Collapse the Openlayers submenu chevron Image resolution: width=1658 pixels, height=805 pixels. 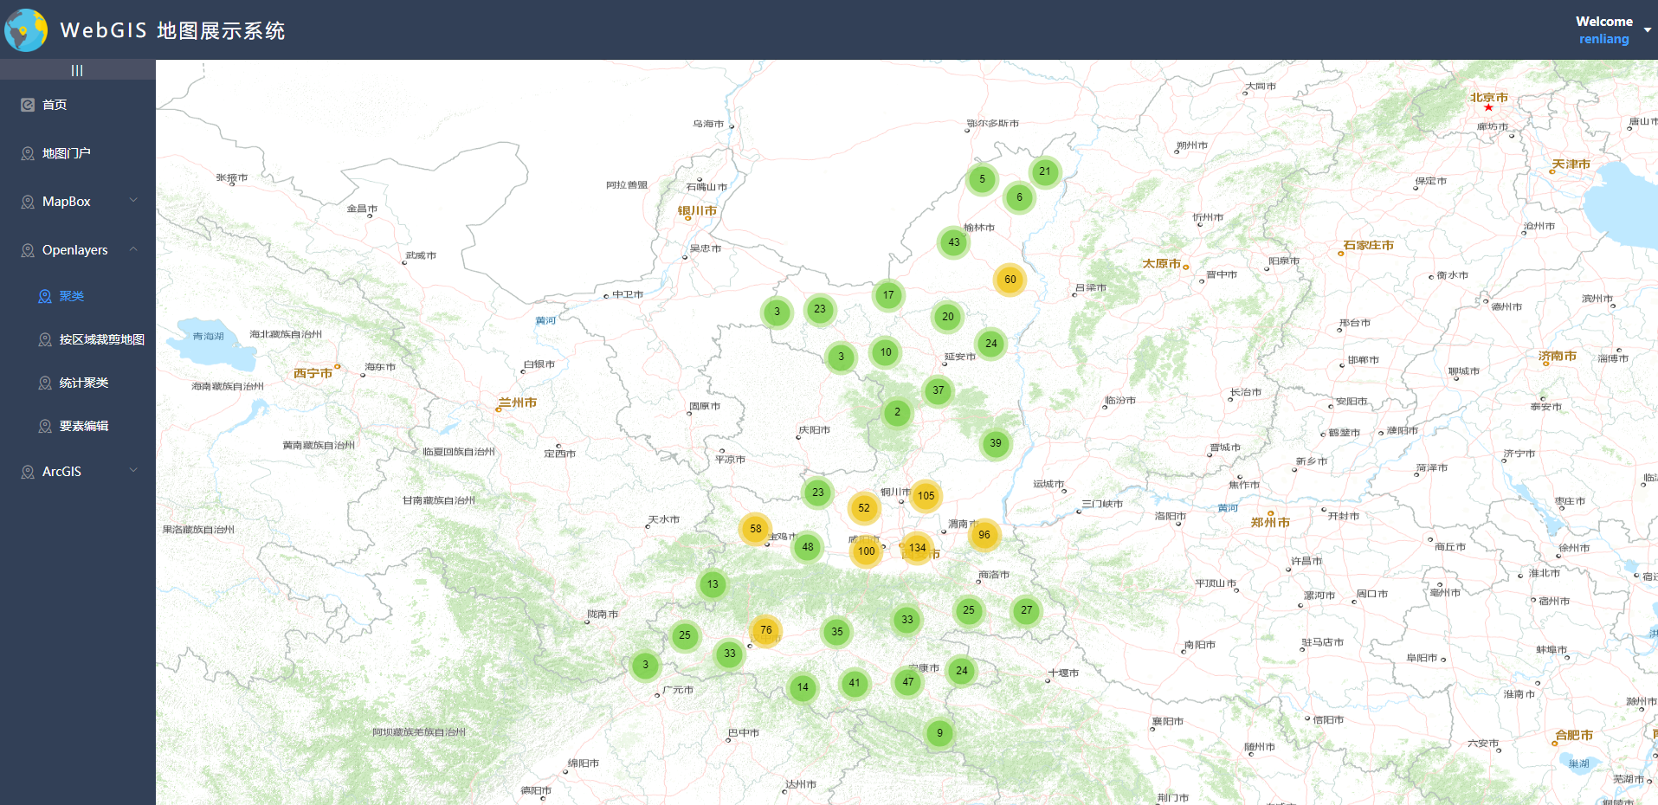pos(133,249)
